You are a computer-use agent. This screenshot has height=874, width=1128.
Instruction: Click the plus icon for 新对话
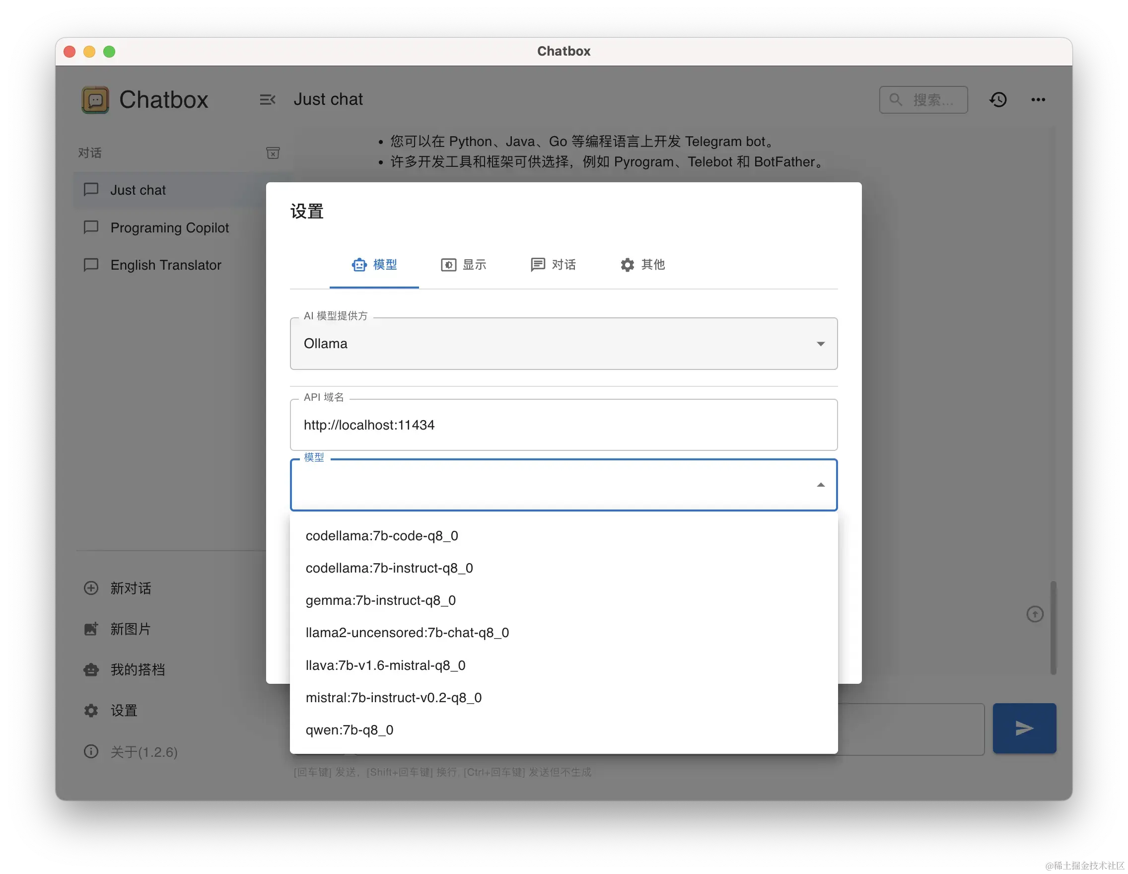coord(91,588)
